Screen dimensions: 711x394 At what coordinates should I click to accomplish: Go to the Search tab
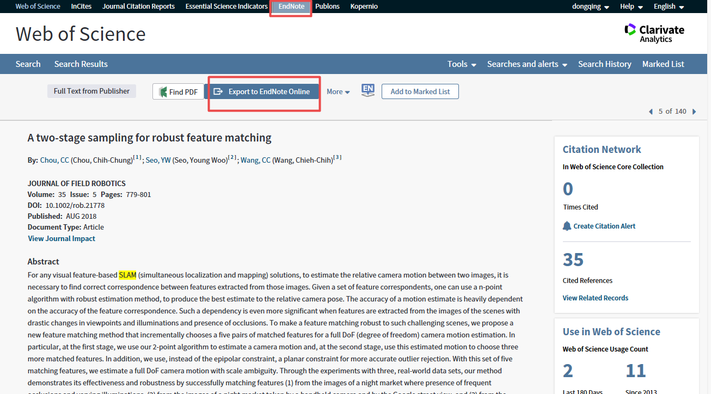pos(28,64)
